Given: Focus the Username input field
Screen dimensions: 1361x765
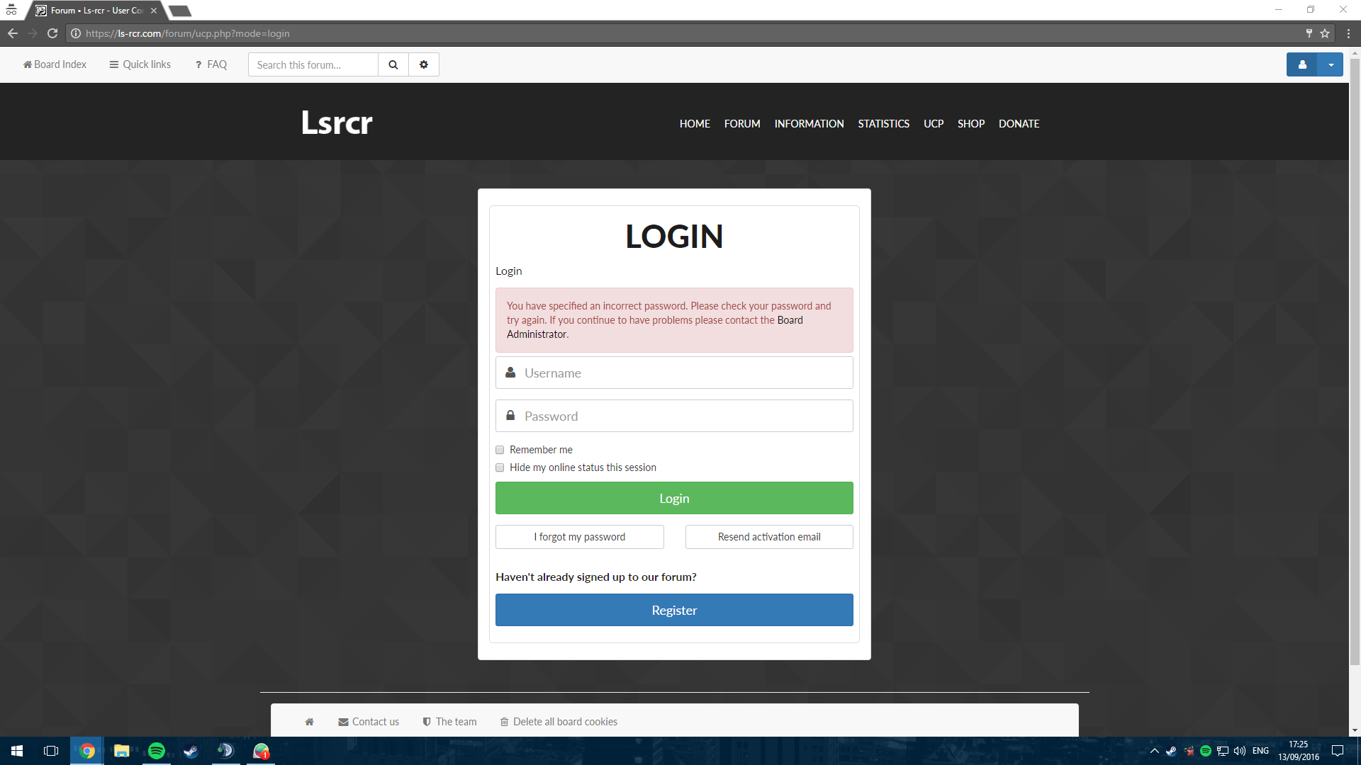Looking at the screenshot, I should pos(674,373).
